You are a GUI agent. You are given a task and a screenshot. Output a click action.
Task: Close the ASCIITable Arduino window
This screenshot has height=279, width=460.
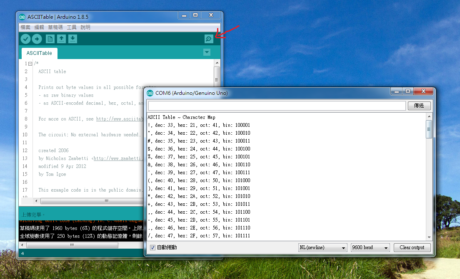click(211, 15)
